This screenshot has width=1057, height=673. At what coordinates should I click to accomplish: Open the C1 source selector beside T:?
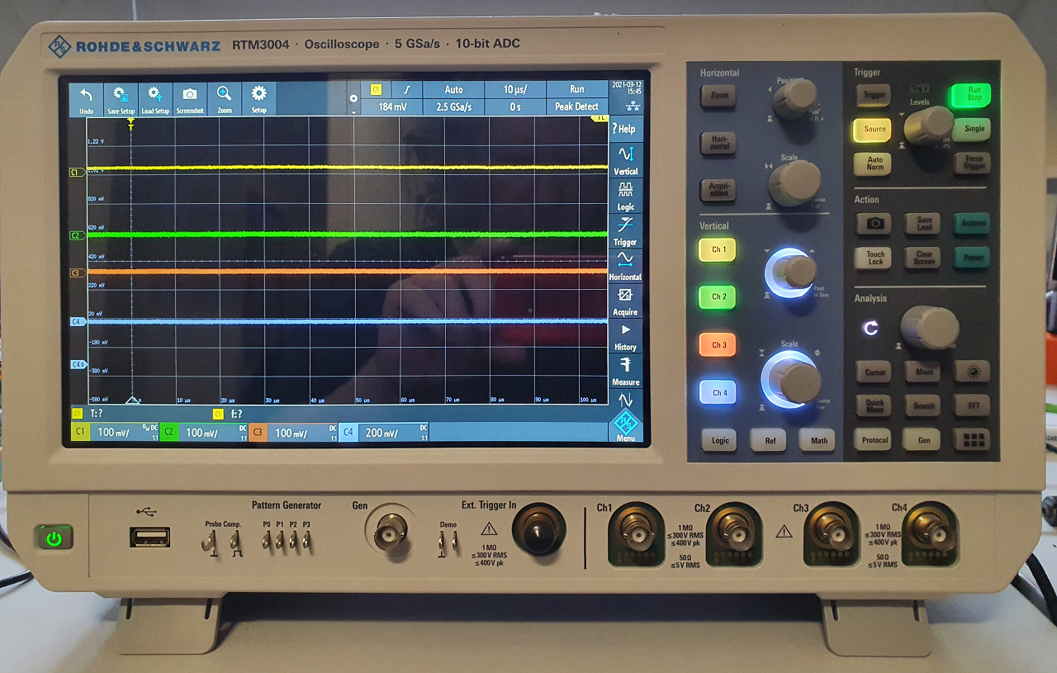click(77, 414)
